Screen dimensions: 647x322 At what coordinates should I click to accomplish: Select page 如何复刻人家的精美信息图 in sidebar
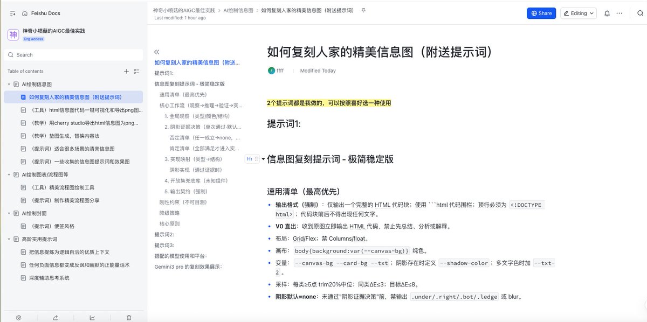73,97
